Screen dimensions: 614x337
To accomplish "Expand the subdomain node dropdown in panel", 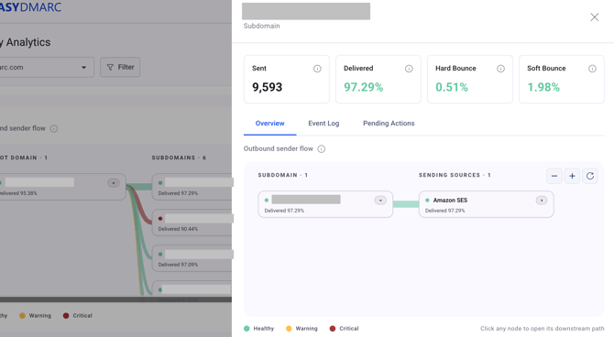I will click(x=380, y=201).
